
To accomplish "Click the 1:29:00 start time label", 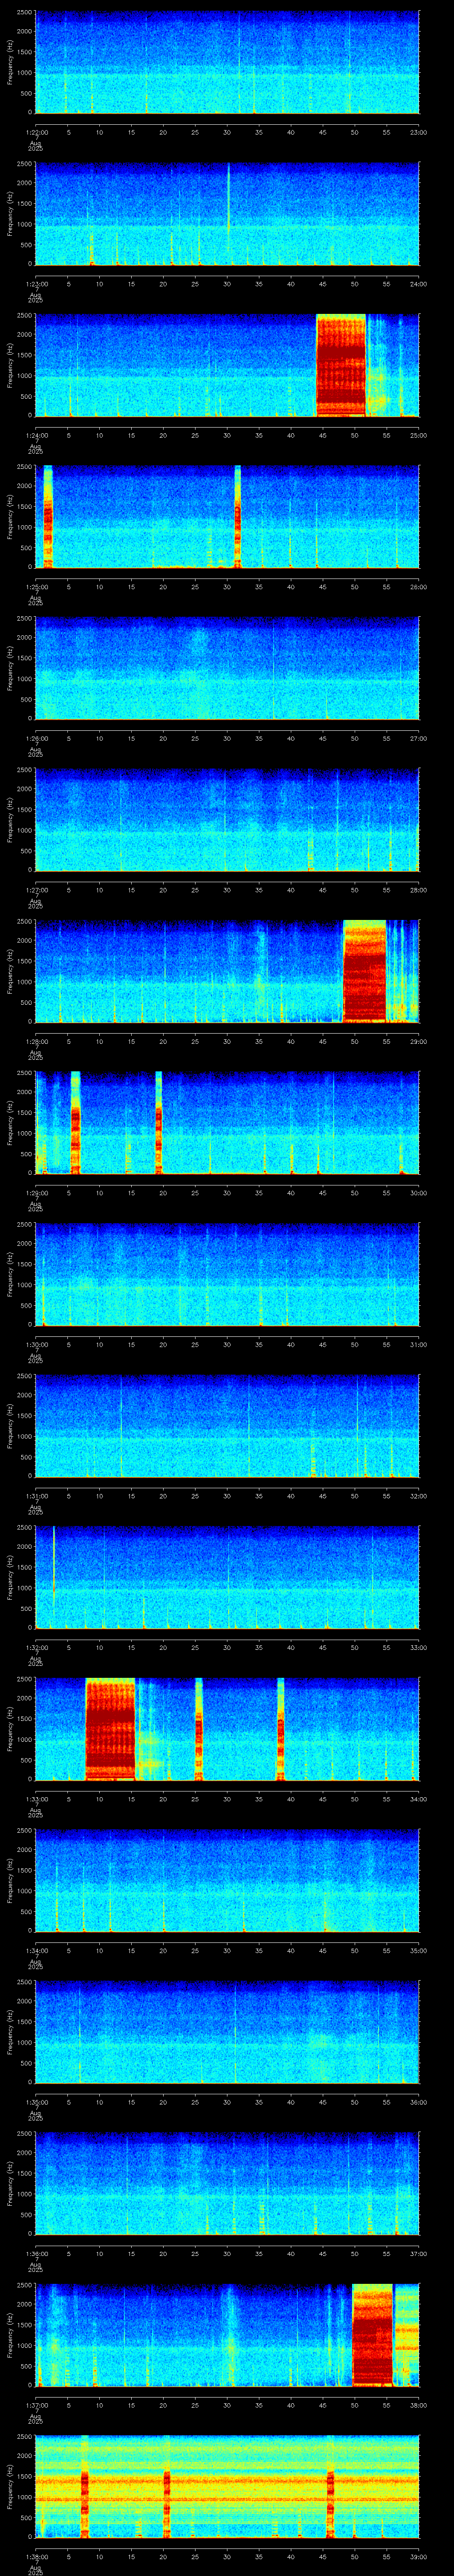I will point(36,1193).
